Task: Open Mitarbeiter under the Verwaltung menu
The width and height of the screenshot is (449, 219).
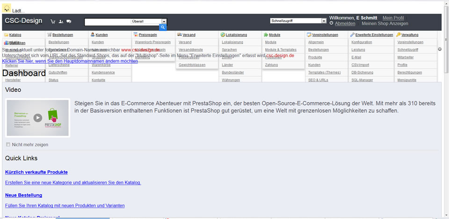Action: click(x=406, y=58)
